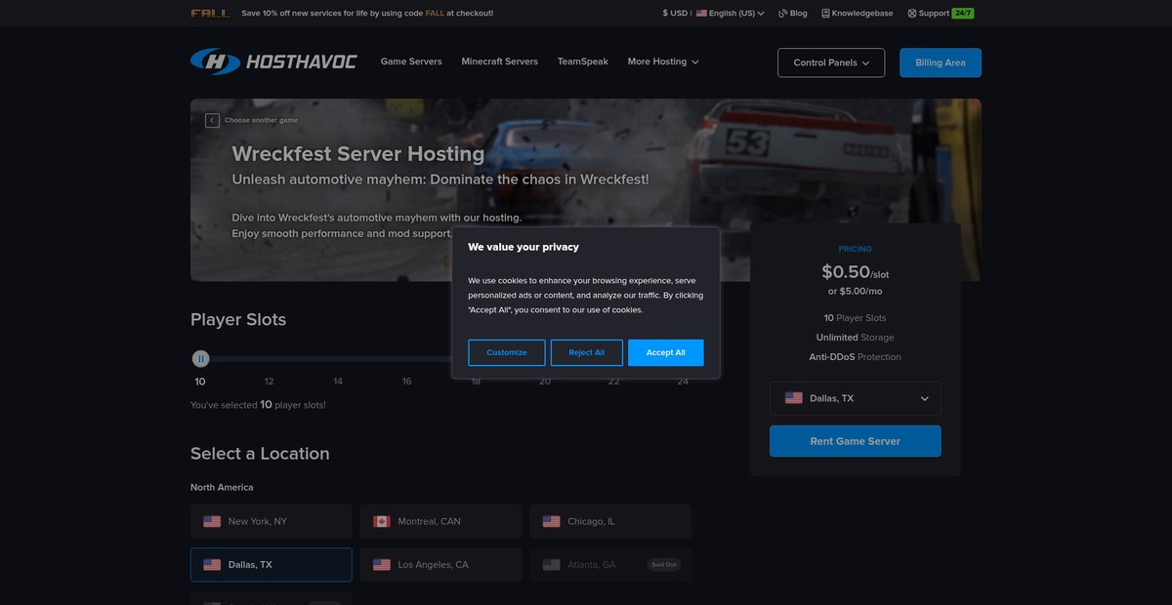The width and height of the screenshot is (1172, 605).
Task: Open the Knowledgebase link
Action: (858, 14)
